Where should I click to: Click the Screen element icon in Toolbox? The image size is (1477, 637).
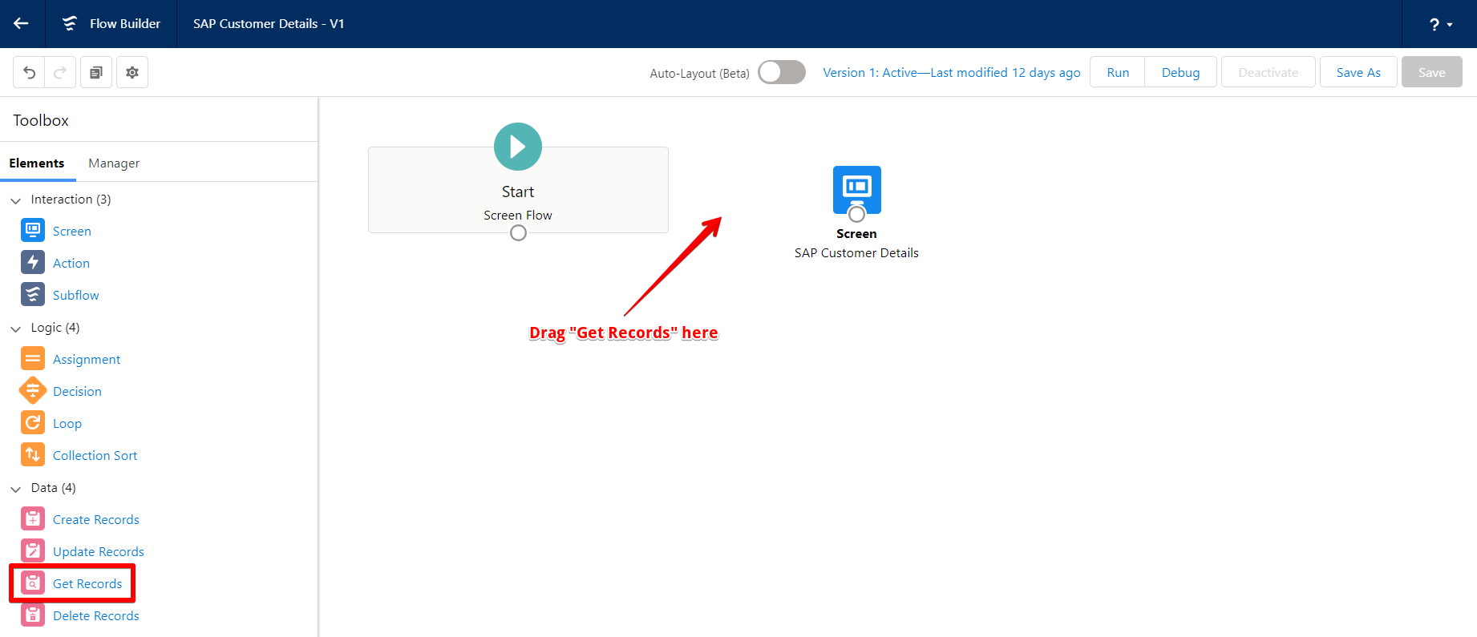[33, 230]
